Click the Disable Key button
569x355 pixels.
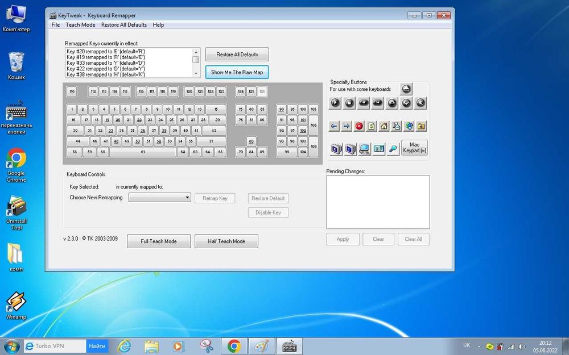[x=268, y=212]
